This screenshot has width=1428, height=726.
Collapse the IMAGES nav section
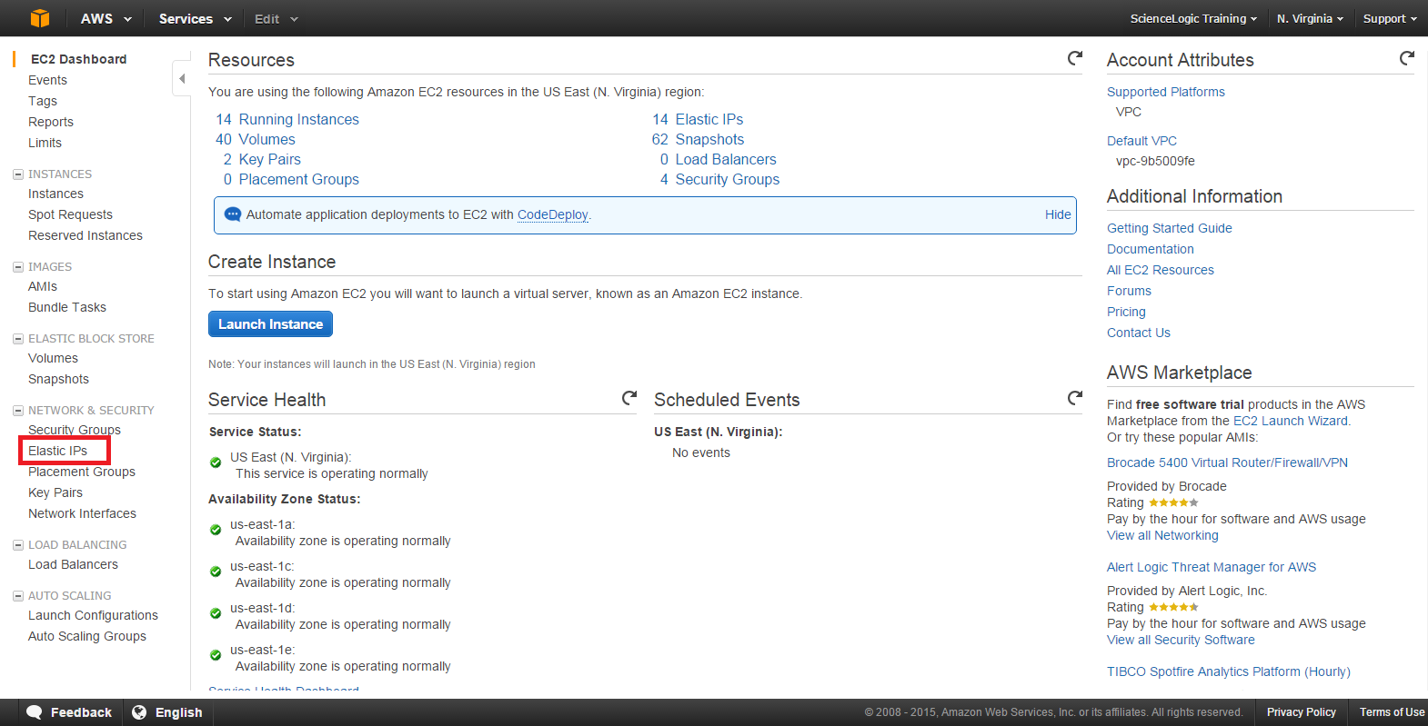pyautogui.click(x=18, y=267)
